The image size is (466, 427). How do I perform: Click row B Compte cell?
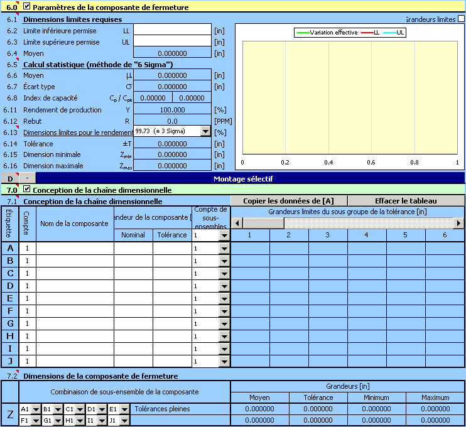click(28, 261)
